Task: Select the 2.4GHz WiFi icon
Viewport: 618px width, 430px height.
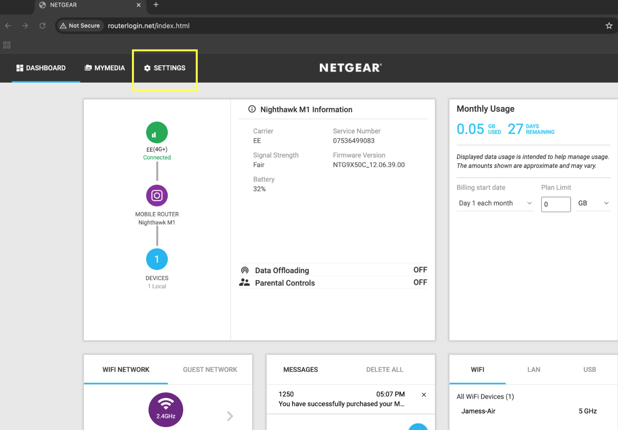Action: 165,409
